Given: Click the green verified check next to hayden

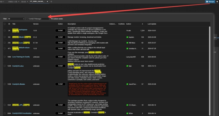Looking at the screenshot, I should [x=127, y=37].
